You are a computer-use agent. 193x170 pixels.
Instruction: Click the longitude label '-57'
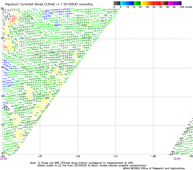(x=40, y=156)
